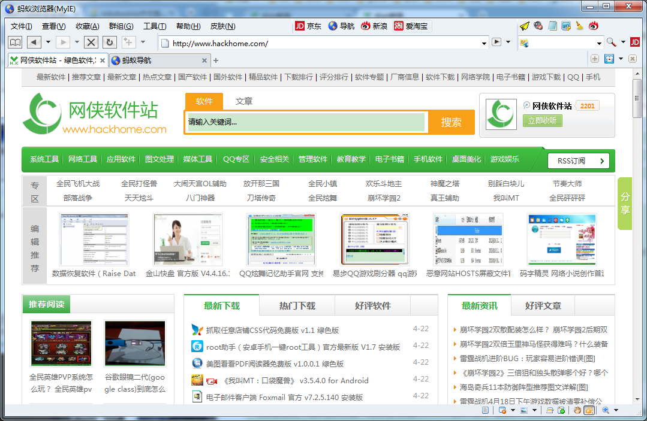647x421 pixels.
Task: Open the 工具(T) menu
Action: 154,26
